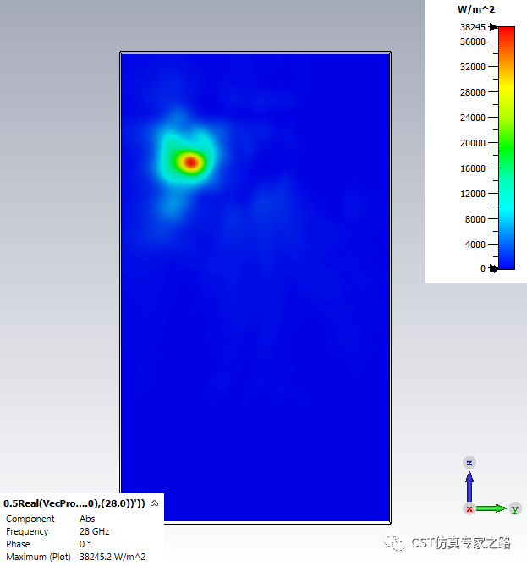Image resolution: width=527 pixels, height=566 pixels.
Task: Click the Frequency label
Action: coord(27,531)
